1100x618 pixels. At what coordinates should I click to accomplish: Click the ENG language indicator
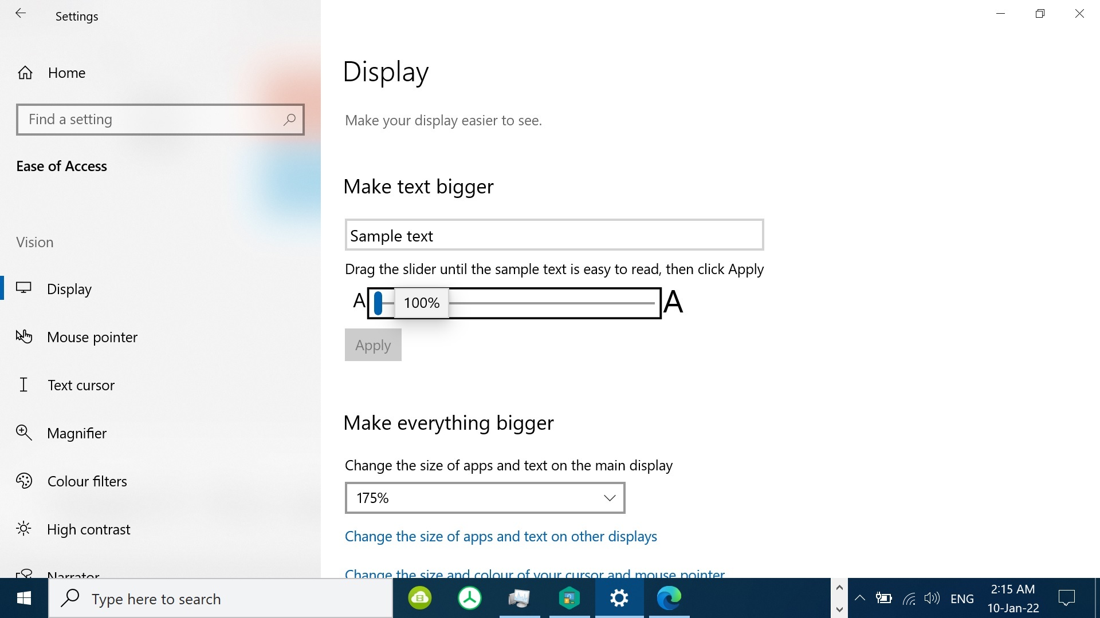962,599
